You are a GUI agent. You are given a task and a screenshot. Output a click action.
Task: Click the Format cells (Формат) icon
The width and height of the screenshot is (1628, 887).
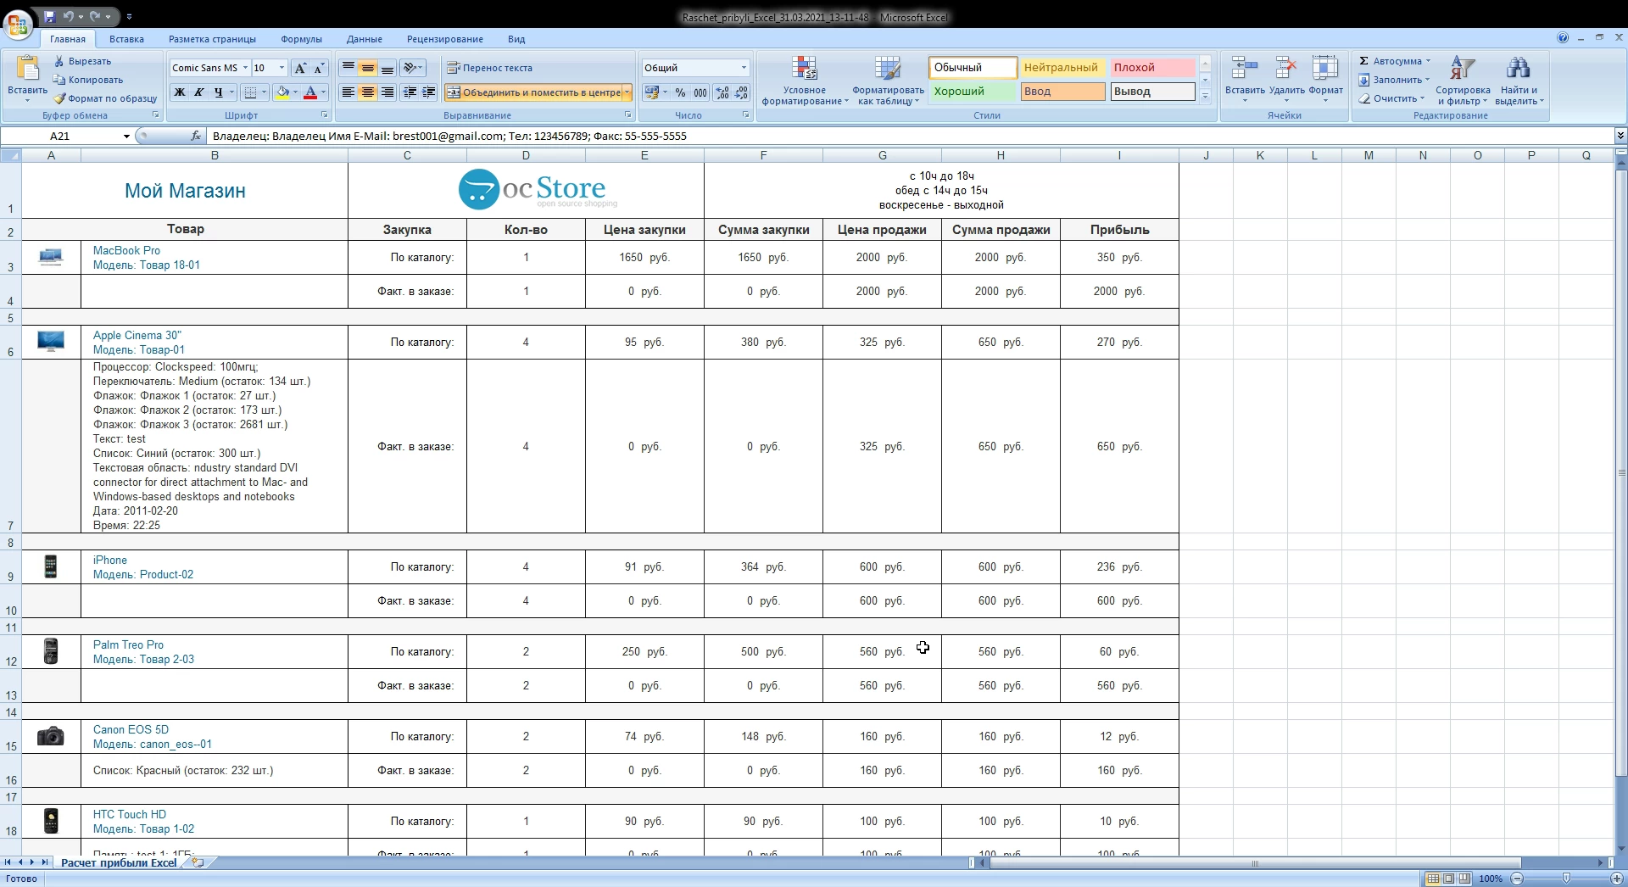click(x=1325, y=69)
